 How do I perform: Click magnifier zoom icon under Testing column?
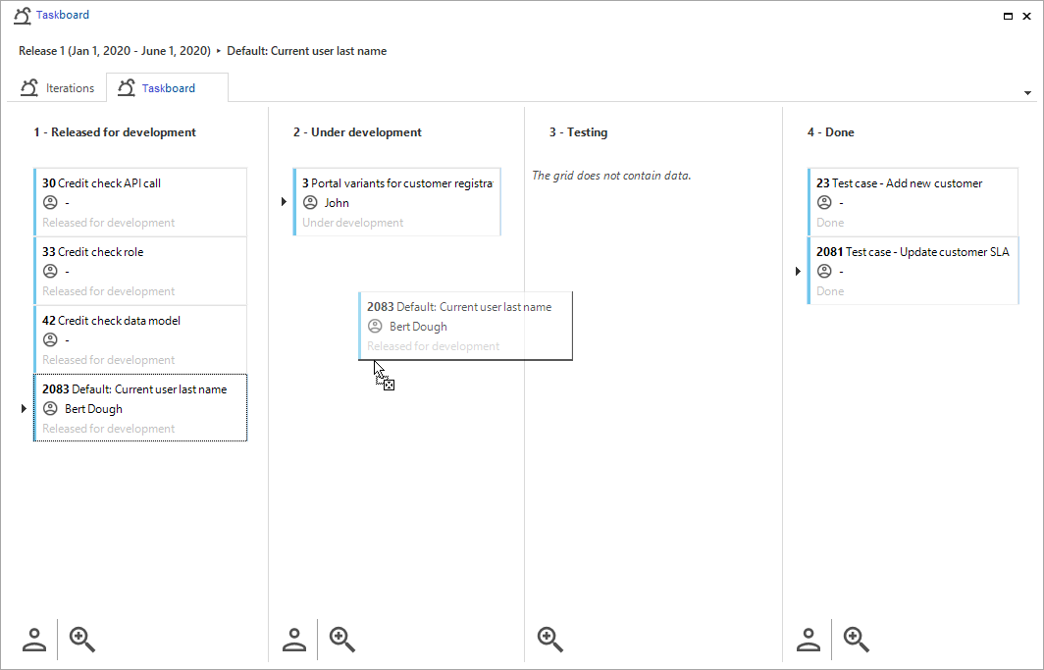click(x=550, y=640)
